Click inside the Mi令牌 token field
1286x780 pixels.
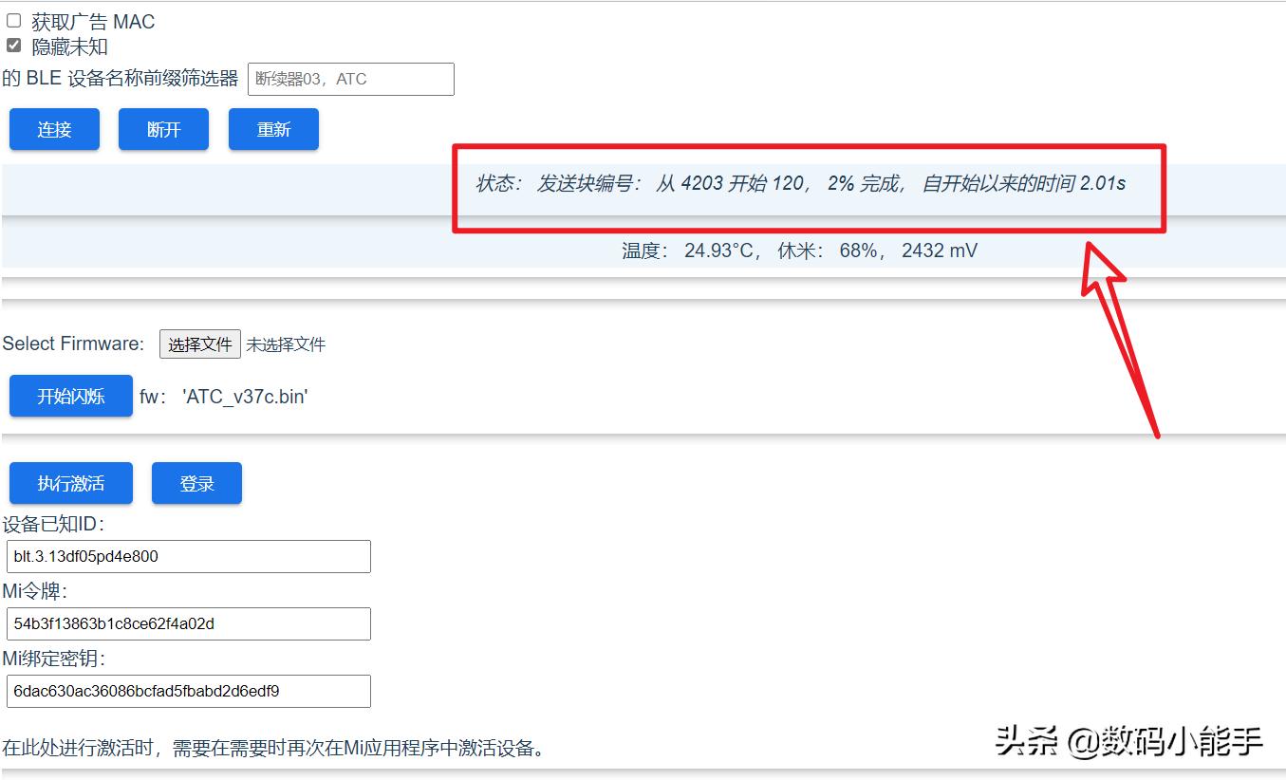pyautogui.click(x=188, y=623)
